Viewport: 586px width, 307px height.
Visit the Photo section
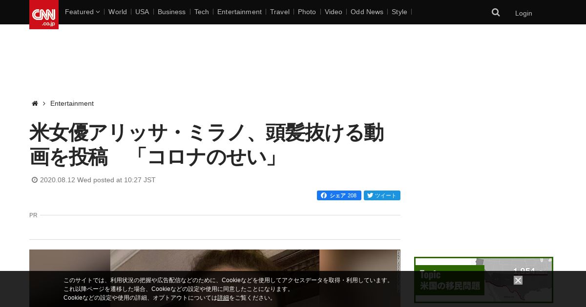(x=307, y=12)
